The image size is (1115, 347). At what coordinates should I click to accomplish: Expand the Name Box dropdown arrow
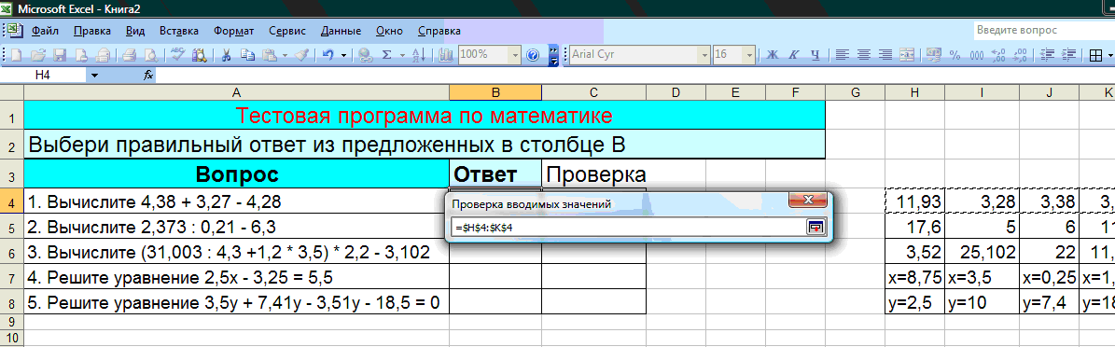click(x=94, y=75)
